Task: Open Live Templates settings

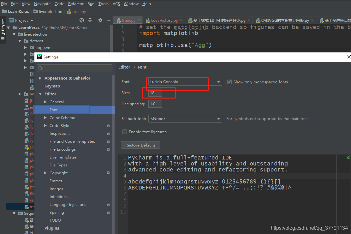Action: [x=63, y=157]
